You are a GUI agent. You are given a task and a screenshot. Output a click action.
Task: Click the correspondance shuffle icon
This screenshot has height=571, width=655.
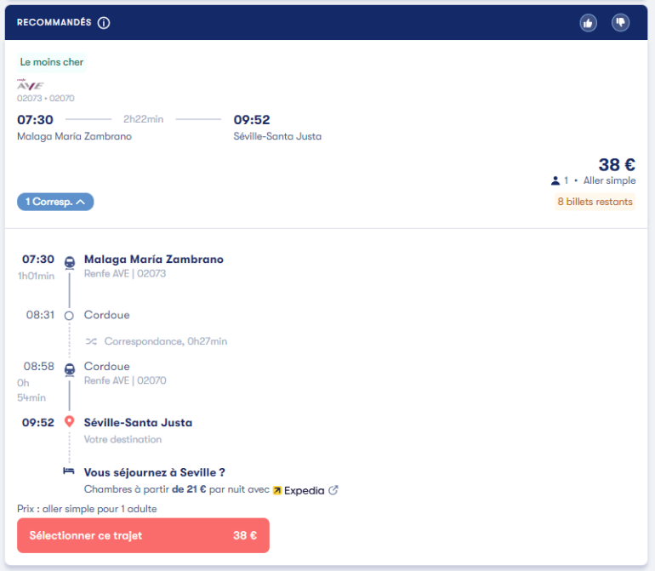pyautogui.click(x=91, y=341)
